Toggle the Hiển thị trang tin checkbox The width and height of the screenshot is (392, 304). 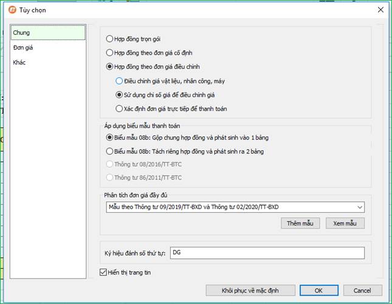pyautogui.click(x=102, y=272)
